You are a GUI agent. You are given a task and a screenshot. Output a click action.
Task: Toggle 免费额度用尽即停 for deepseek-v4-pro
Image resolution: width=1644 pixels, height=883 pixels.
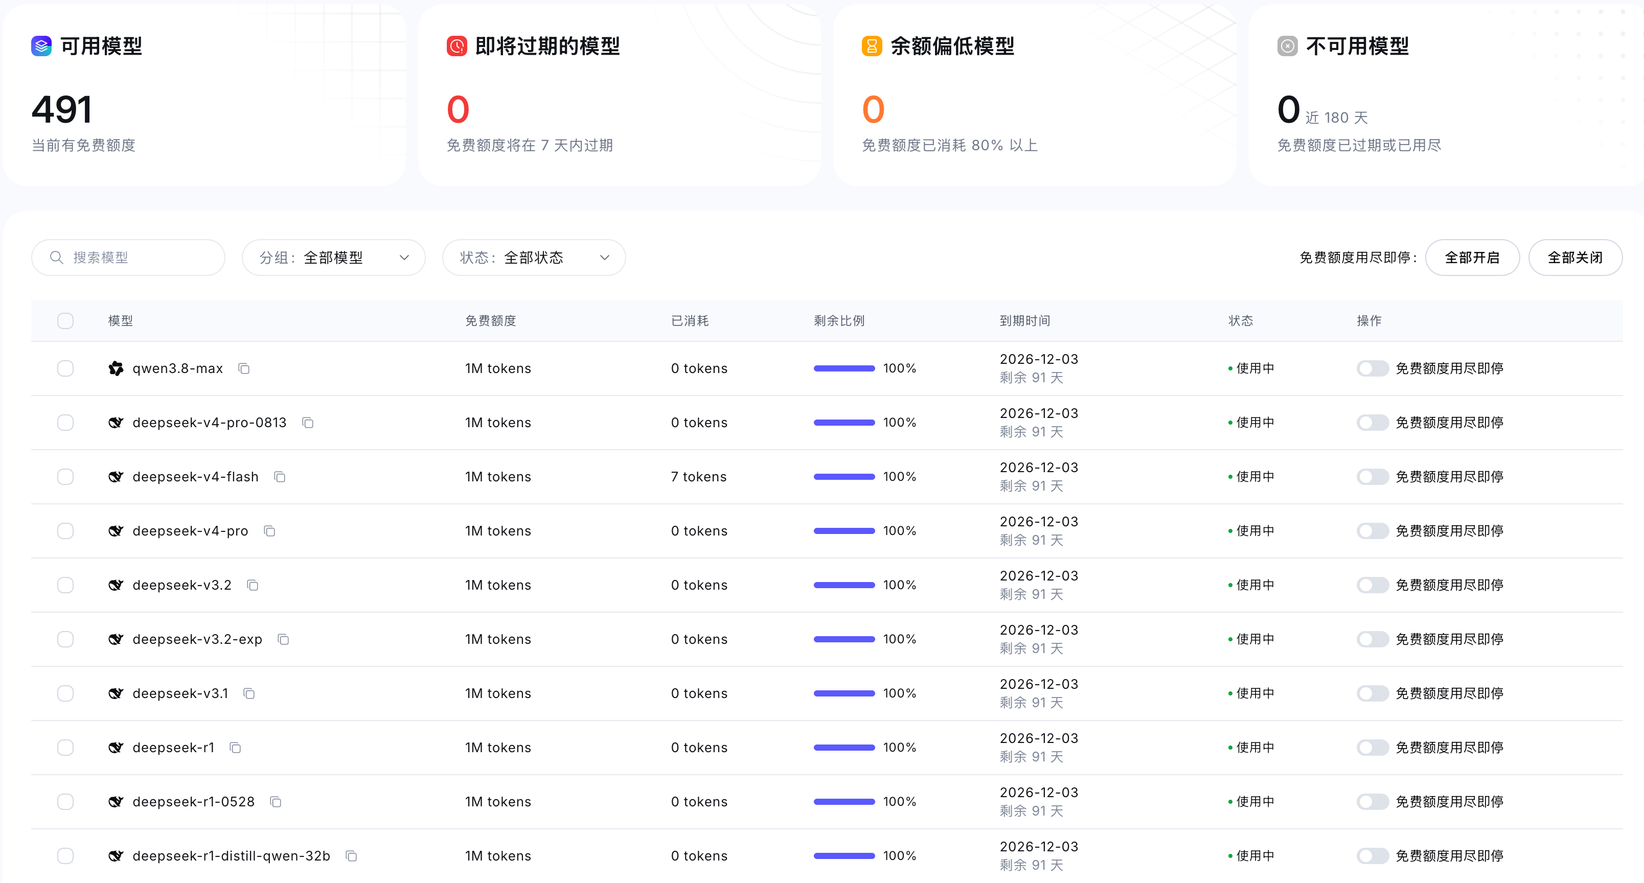[x=1373, y=531]
